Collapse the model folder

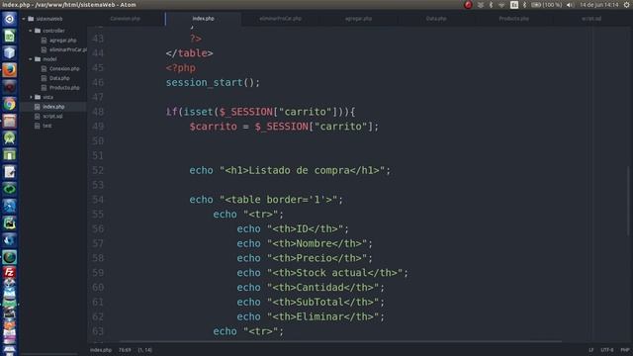31,59
